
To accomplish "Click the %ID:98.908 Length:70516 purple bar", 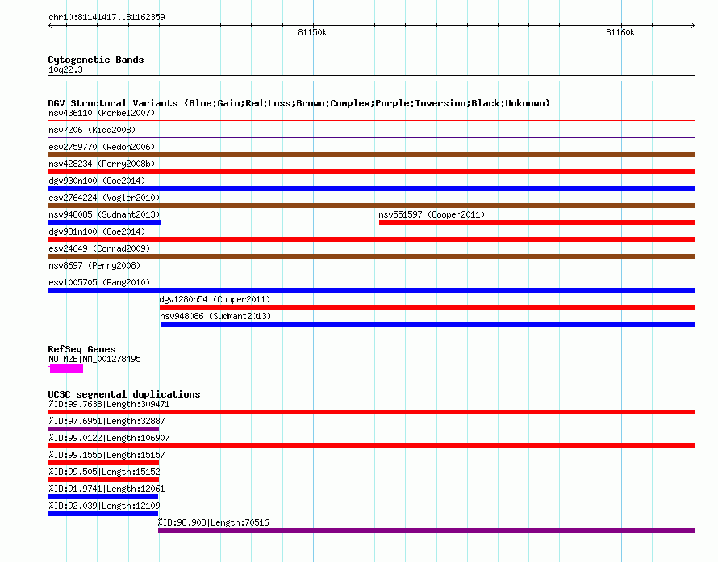I will 427,531.
